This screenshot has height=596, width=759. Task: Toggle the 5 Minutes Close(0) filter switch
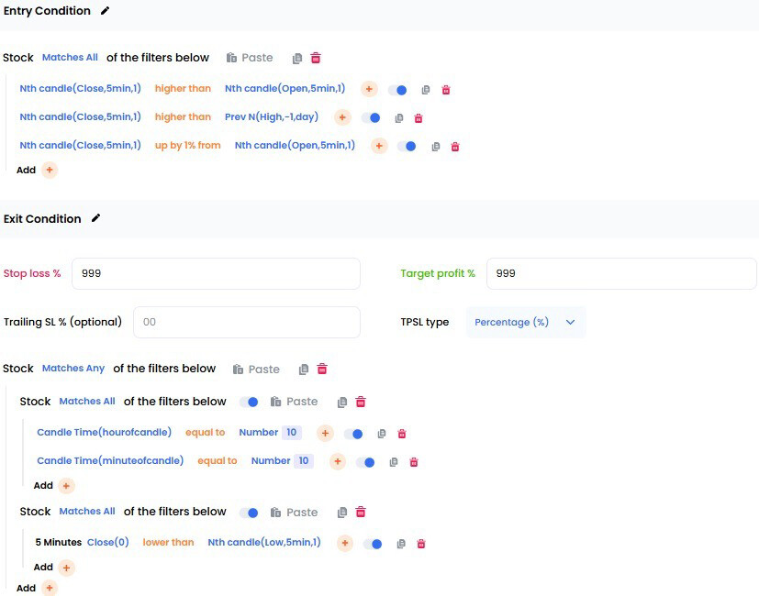tap(373, 544)
